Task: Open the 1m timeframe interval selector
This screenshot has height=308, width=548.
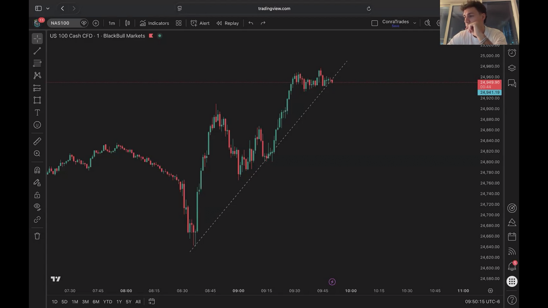Action: point(111,23)
